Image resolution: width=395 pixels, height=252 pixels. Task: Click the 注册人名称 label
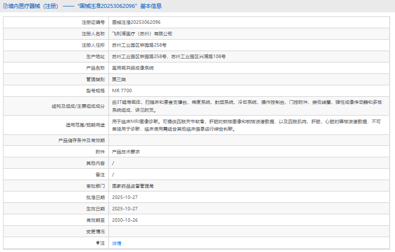click(93, 34)
